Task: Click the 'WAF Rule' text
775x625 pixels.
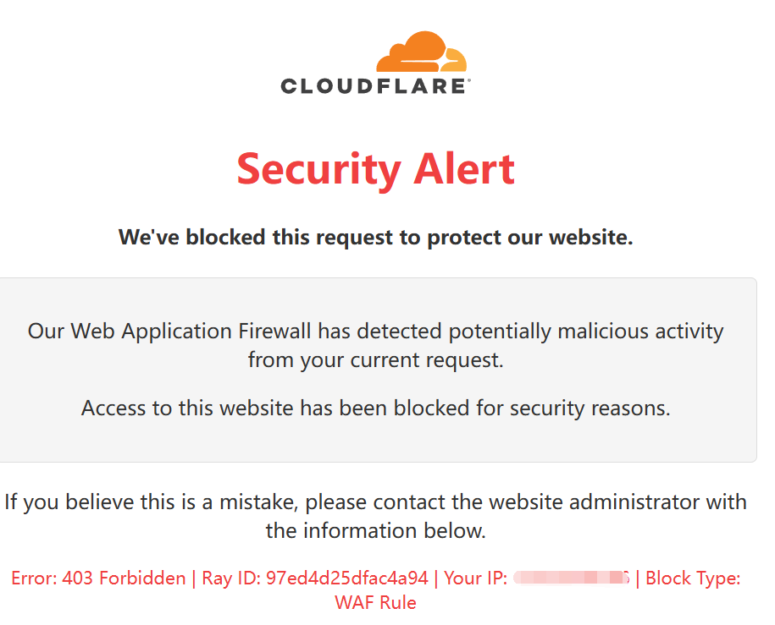Action: 375,603
